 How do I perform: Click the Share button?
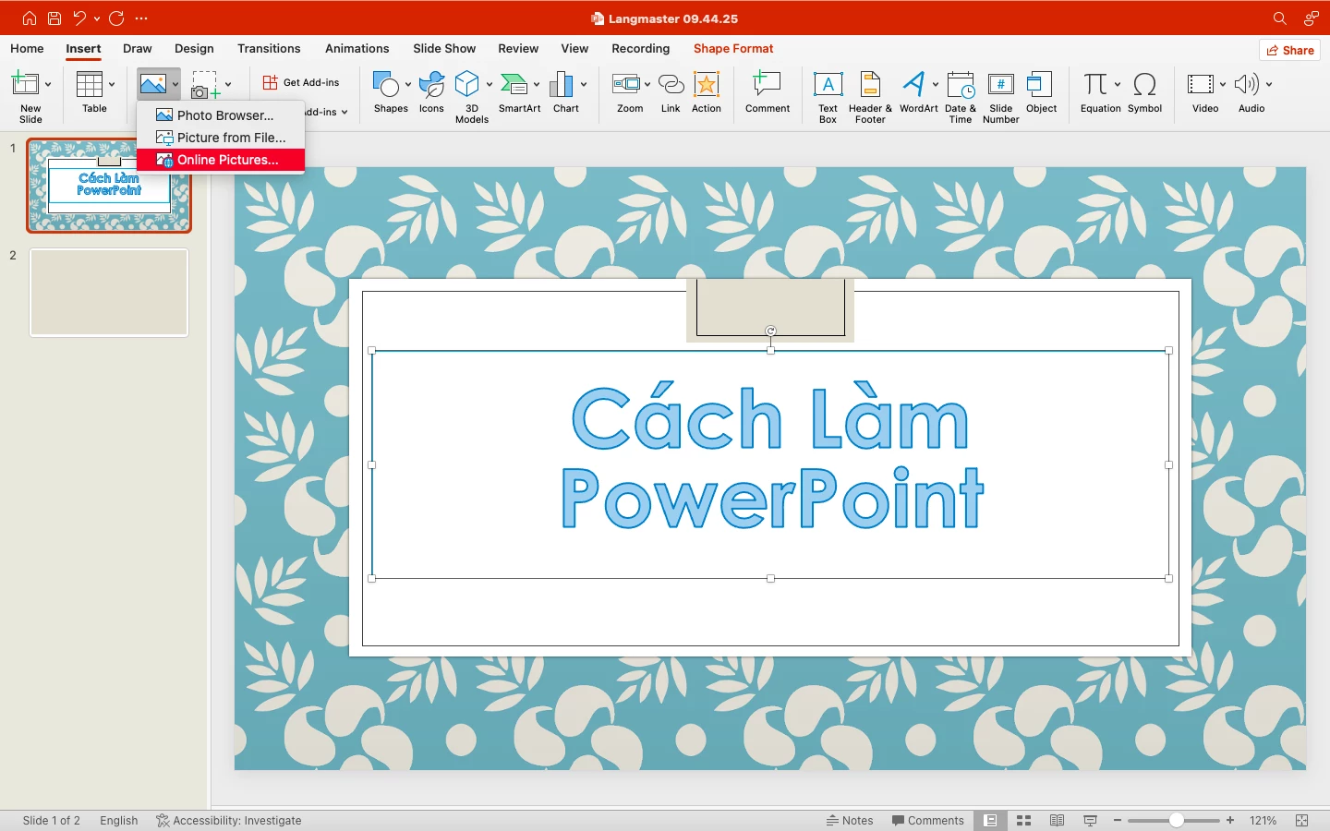click(x=1290, y=50)
